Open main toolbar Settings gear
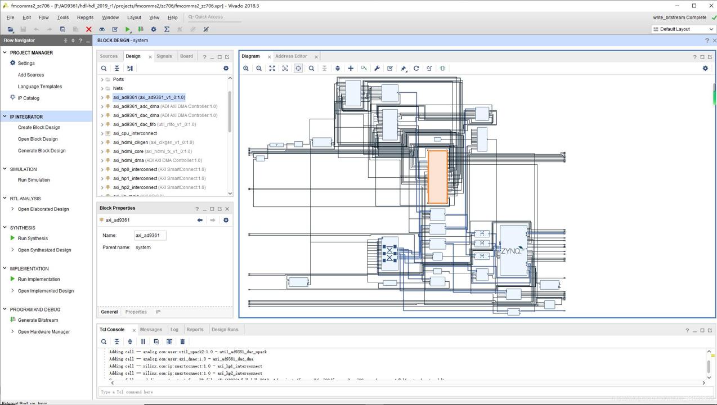 pos(154,29)
